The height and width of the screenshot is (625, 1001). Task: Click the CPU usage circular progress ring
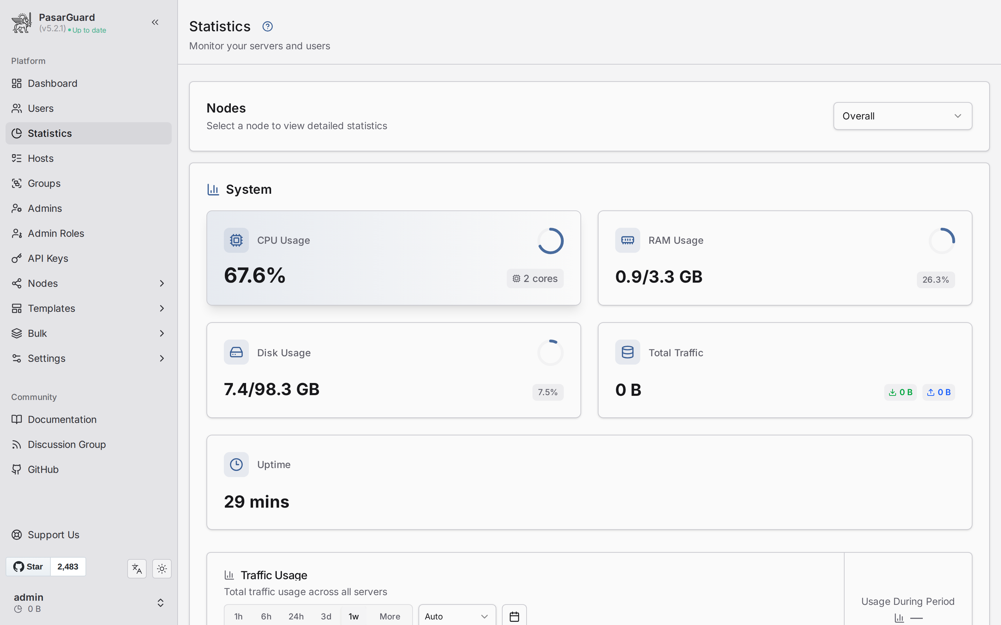click(550, 241)
